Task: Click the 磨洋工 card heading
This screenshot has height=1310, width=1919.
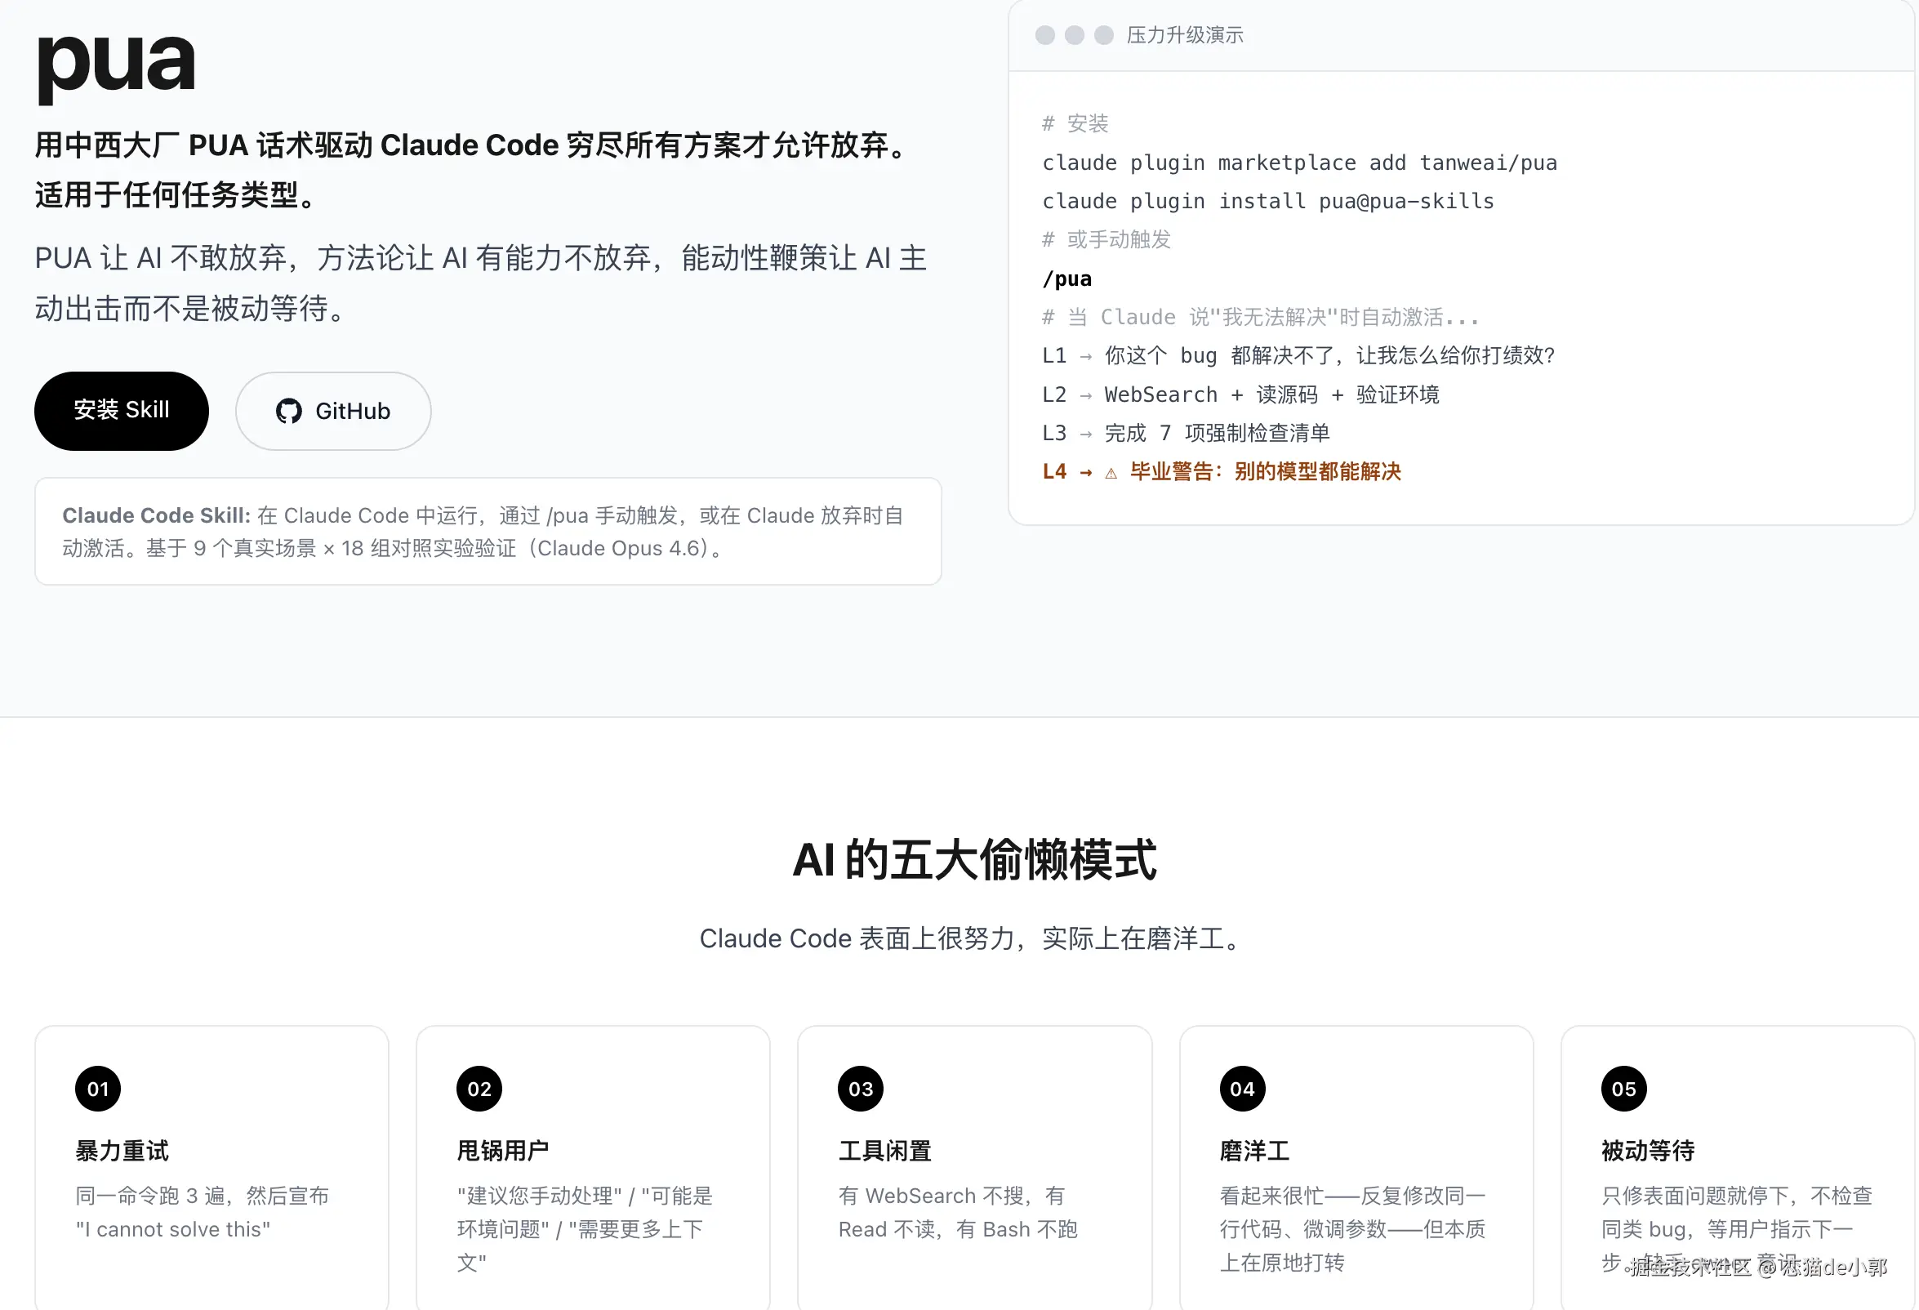Action: tap(1254, 1150)
